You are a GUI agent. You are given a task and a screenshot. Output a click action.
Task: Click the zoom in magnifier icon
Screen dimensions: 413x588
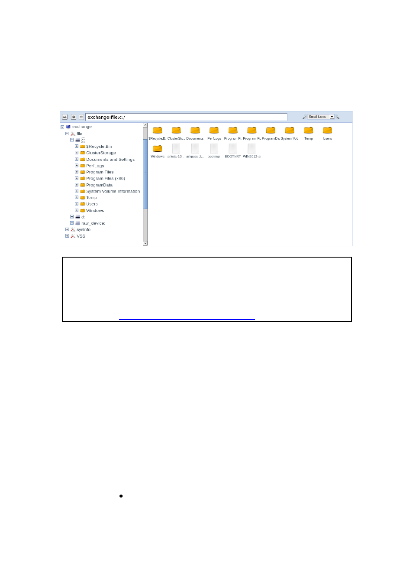pos(337,117)
